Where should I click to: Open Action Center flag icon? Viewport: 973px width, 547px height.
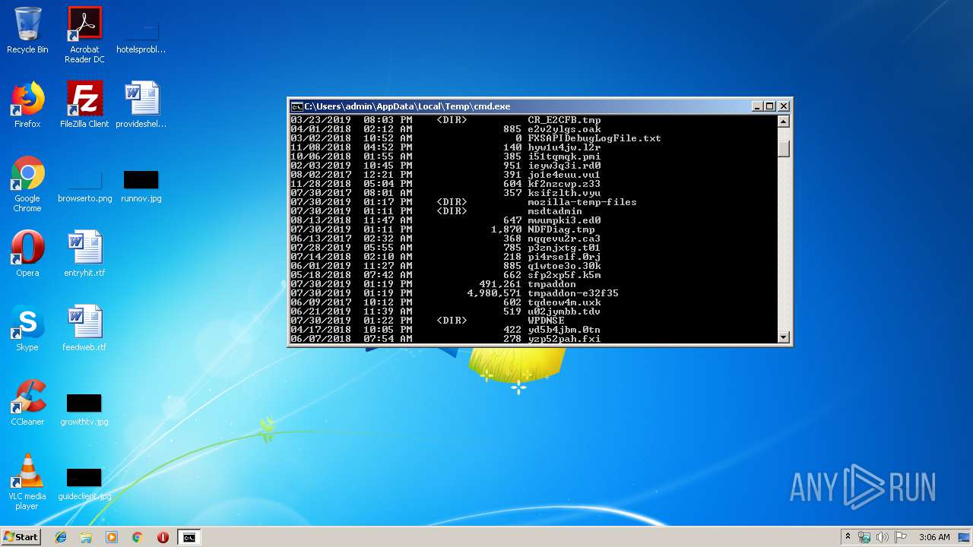coord(901,537)
